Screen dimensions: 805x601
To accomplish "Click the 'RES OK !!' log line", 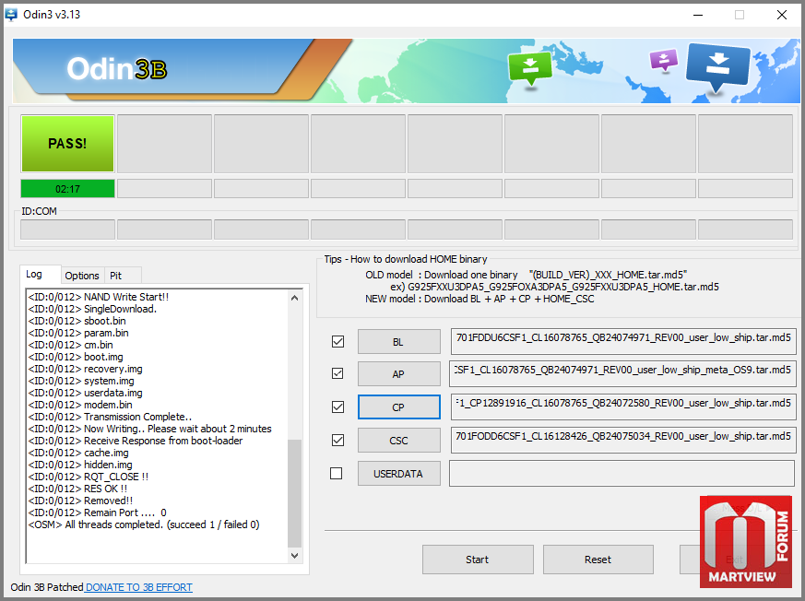I will click(x=77, y=489).
